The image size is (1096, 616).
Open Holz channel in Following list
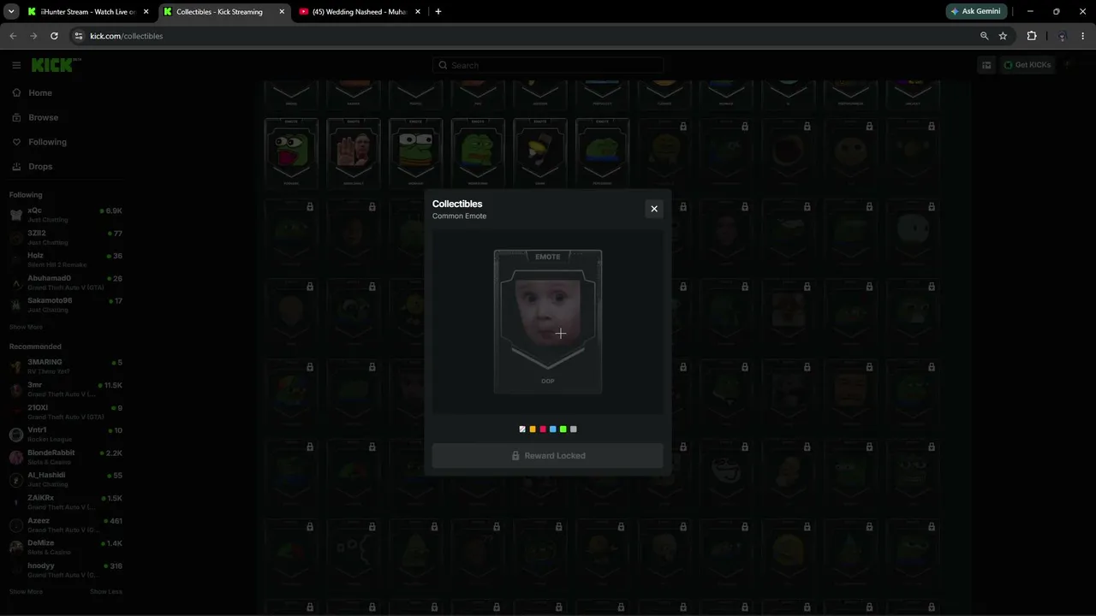(x=66, y=259)
